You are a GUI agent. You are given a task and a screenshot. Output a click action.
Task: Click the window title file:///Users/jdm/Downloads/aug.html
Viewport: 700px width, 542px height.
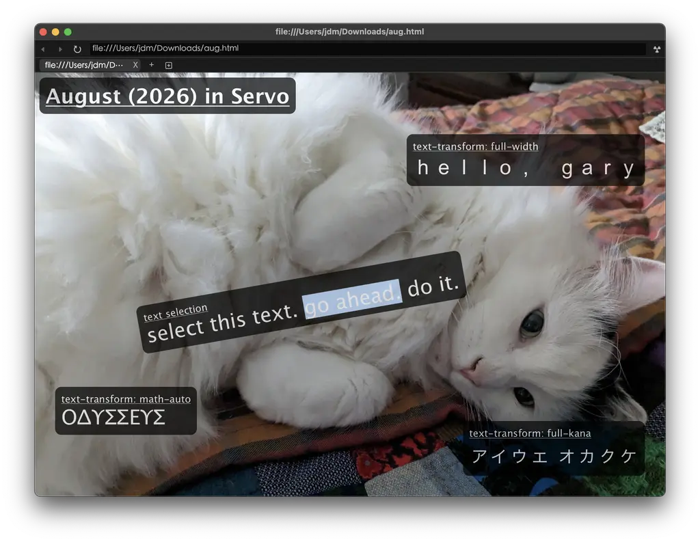click(x=349, y=31)
